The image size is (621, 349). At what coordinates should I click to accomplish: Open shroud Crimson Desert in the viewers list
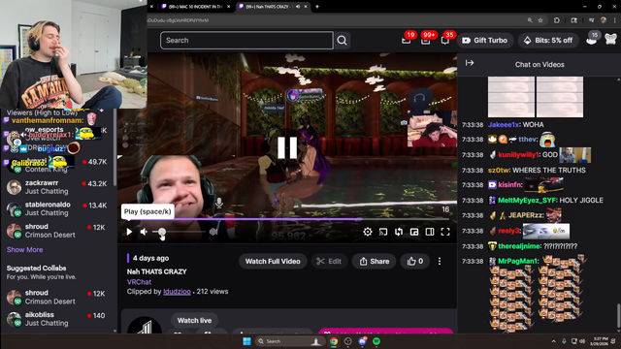point(57,231)
